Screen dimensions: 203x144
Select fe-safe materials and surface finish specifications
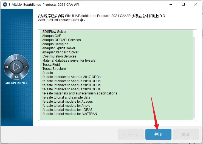80,93
